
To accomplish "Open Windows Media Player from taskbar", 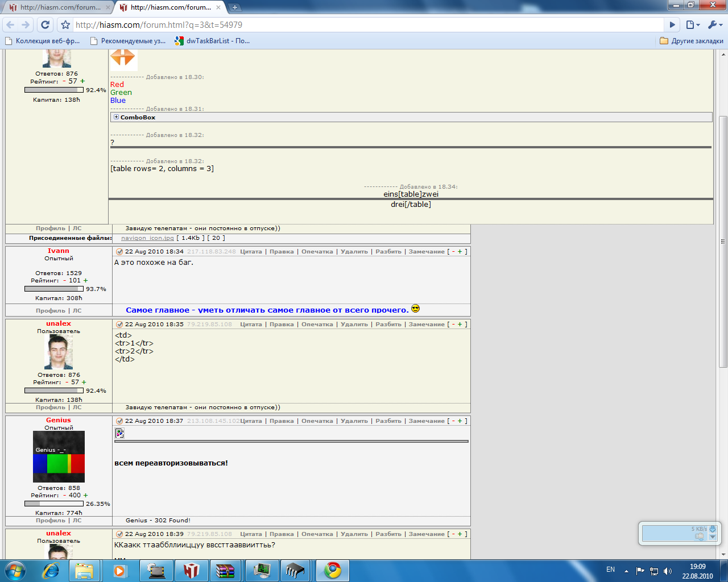I will click(x=119, y=570).
